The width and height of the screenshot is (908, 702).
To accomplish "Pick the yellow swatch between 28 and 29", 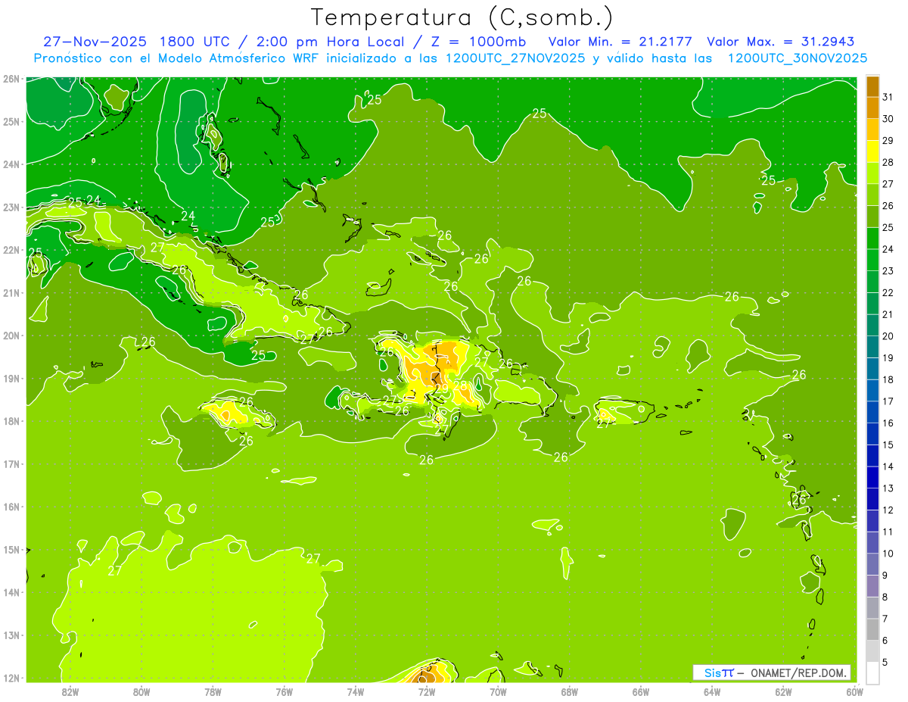I will pyautogui.click(x=872, y=151).
